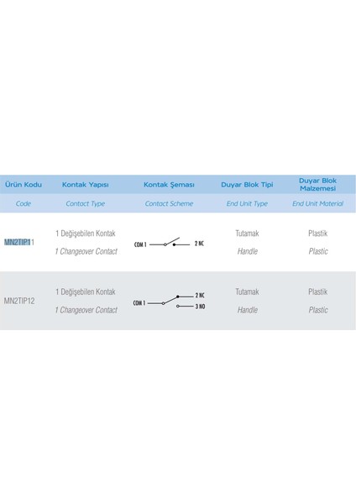Select '1 Değişebilen Kontak' in first row
This screenshot has width=356, height=504.
[x=85, y=234]
